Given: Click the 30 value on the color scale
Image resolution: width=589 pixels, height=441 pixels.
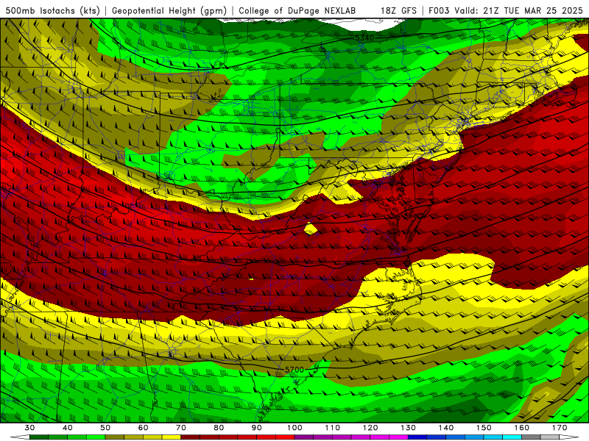Looking at the screenshot, I should tap(29, 428).
